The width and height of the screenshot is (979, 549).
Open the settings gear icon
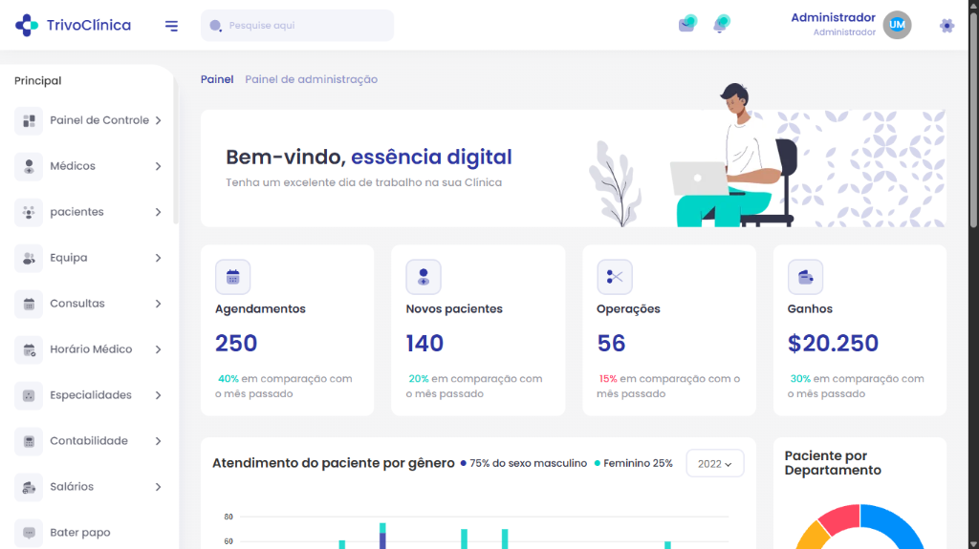point(946,26)
